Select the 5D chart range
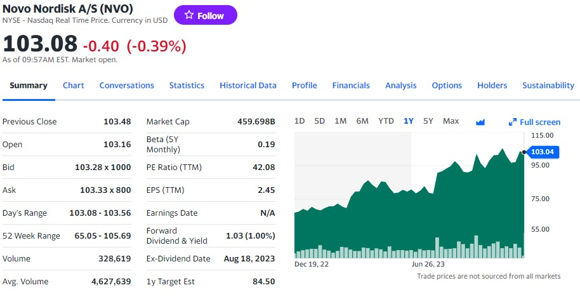This screenshot has width=580, height=297. (x=320, y=121)
